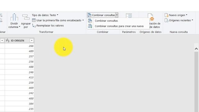Click the Combinar consultas ribbon label
Viewport: 199px width, 112px height.
click(x=104, y=15)
